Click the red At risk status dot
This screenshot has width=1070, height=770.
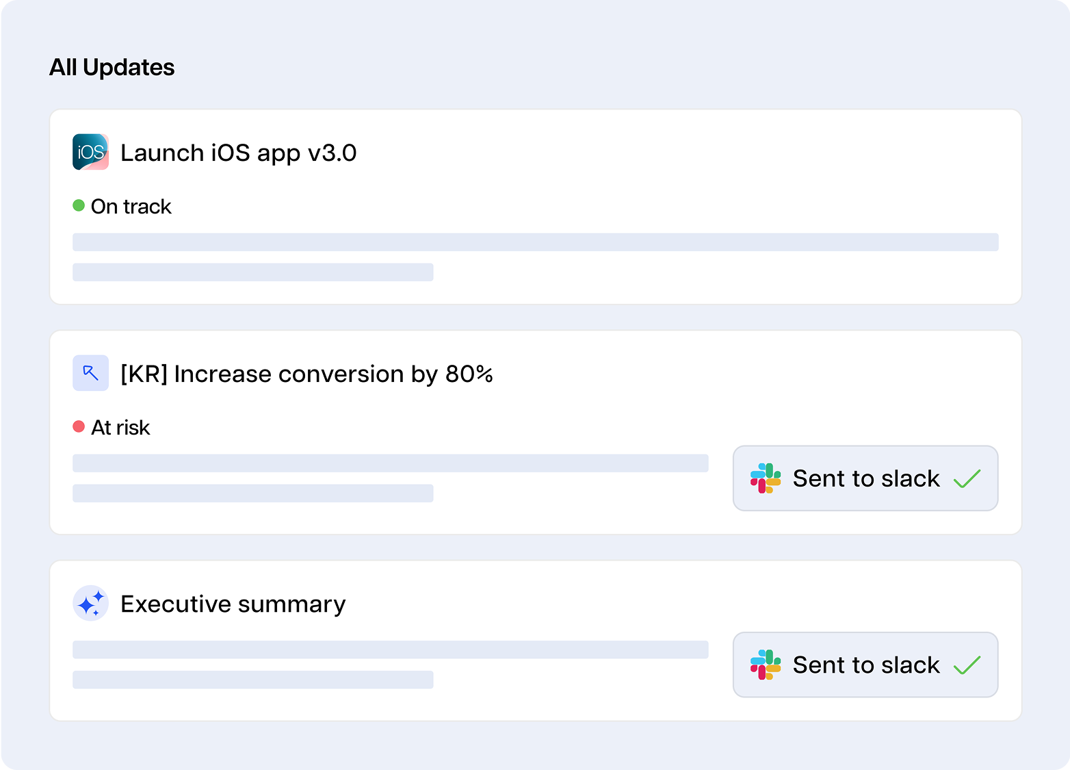[x=79, y=426]
